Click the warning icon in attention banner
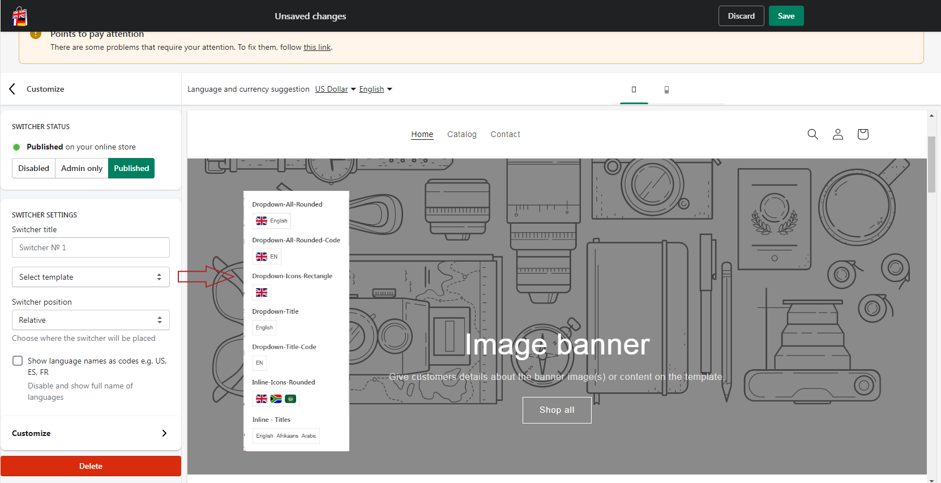This screenshot has height=483, width=941. click(36, 34)
